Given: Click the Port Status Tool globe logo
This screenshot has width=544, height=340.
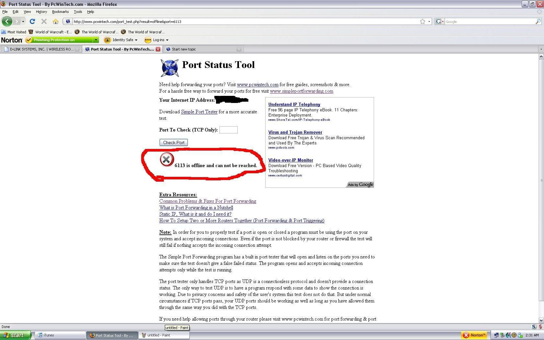Looking at the screenshot, I should [170, 68].
